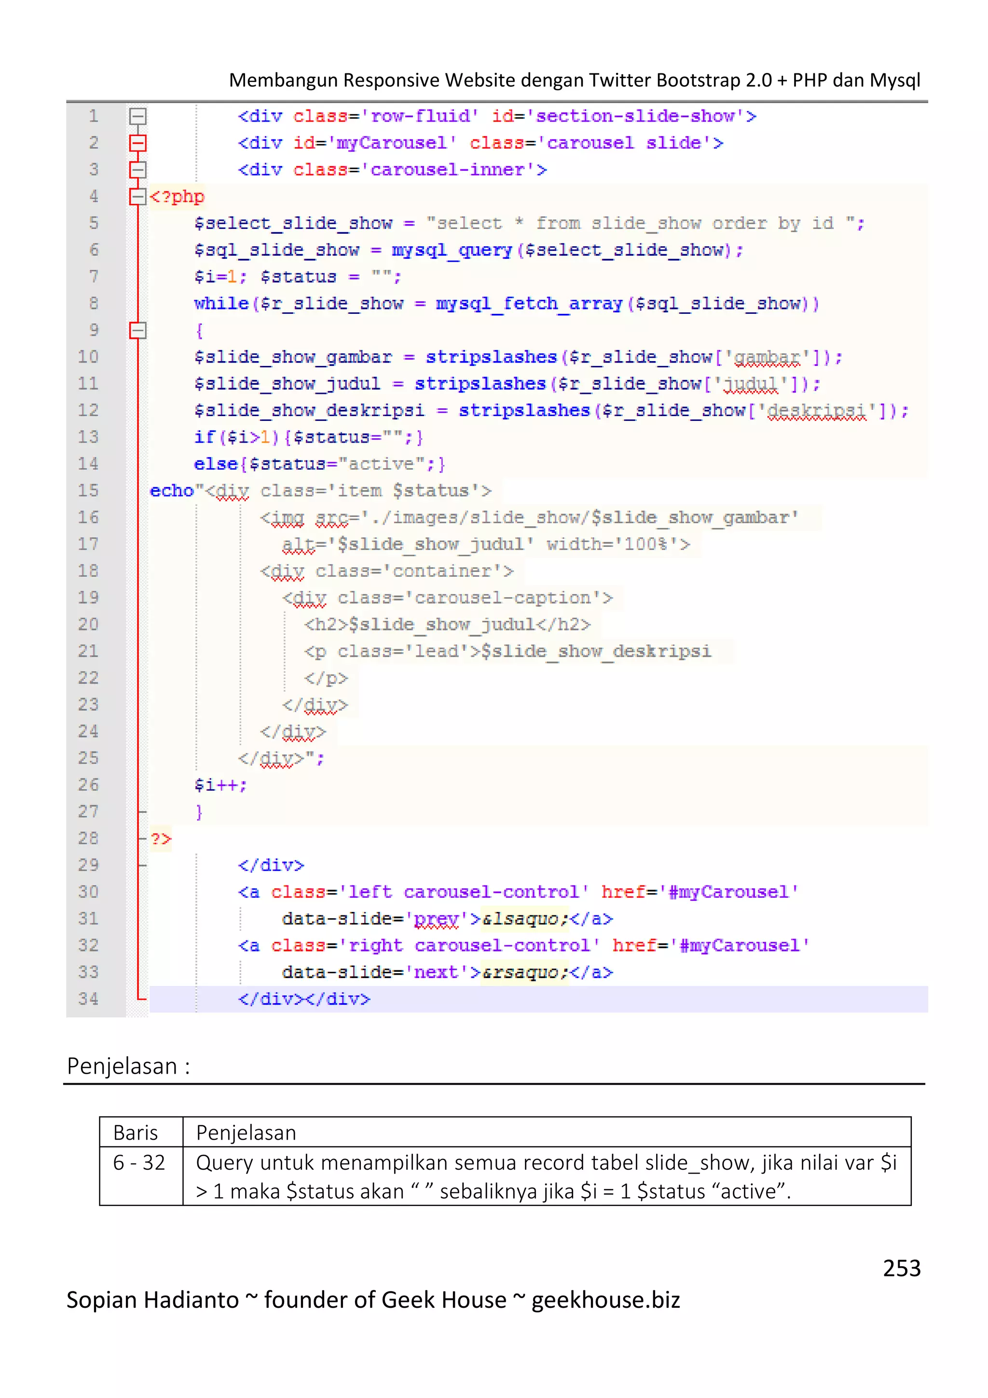The height and width of the screenshot is (1398, 988).
Task: Click the h2 heading on line 20
Action: [x=448, y=625]
